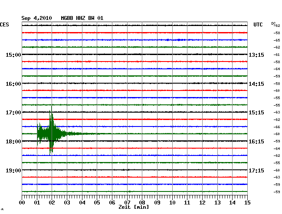Select minute 08 on the time axis
Screen dimensions: 282x214
click(142, 203)
